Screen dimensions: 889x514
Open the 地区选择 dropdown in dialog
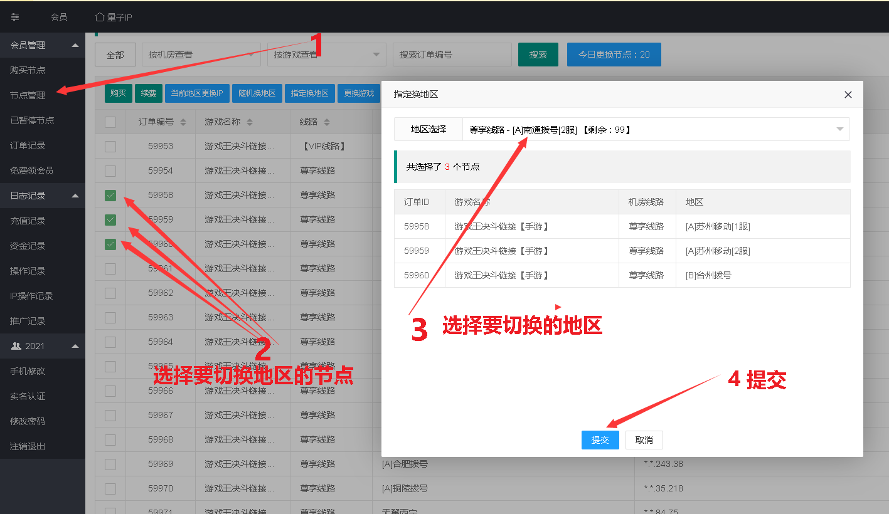point(655,130)
